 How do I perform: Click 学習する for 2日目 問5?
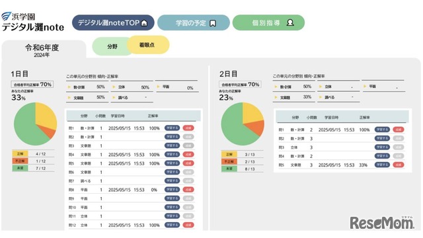pyautogui.click(x=382, y=165)
